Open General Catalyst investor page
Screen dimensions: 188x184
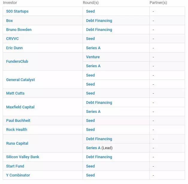pyautogui.click(x=20, y=80)
